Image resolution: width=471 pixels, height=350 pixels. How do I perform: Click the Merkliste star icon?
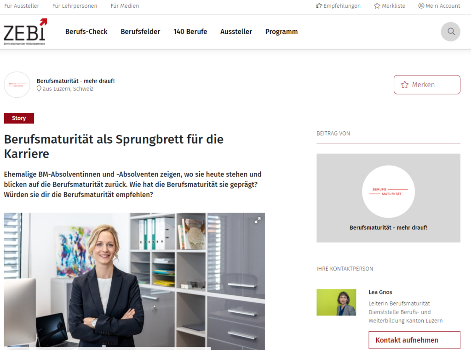(377, 6)
